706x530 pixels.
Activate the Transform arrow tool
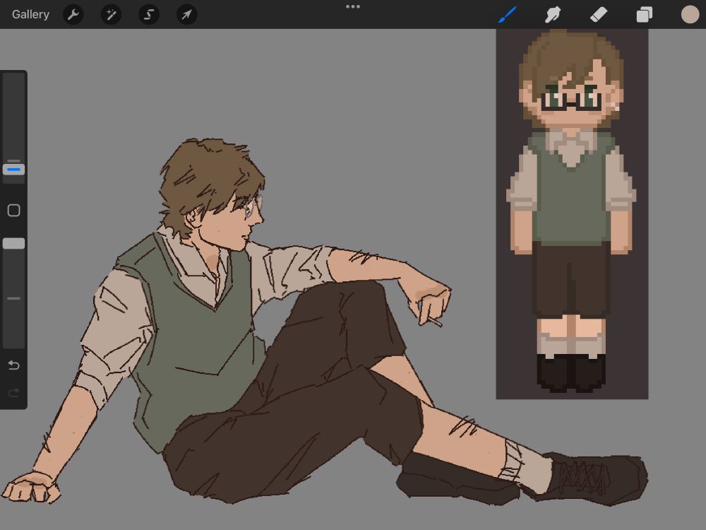pos(186,14)
